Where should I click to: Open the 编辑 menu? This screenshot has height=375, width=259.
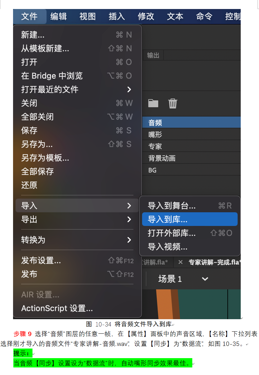coord(59,16)
